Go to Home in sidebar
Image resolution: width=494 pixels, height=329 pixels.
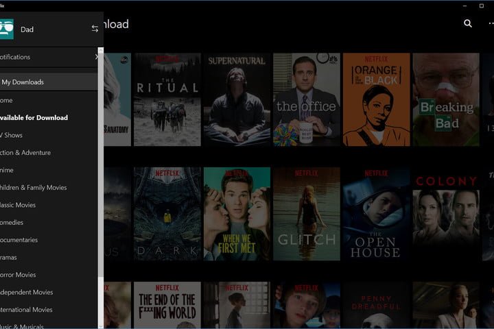tap(49, 101)
